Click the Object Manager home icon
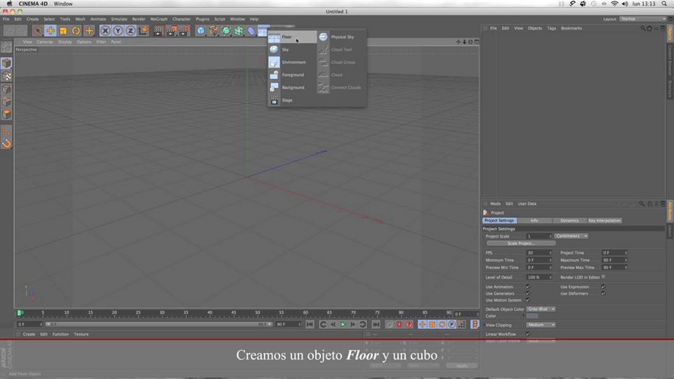This screenshot has width=674, height=379. (650, 28)
